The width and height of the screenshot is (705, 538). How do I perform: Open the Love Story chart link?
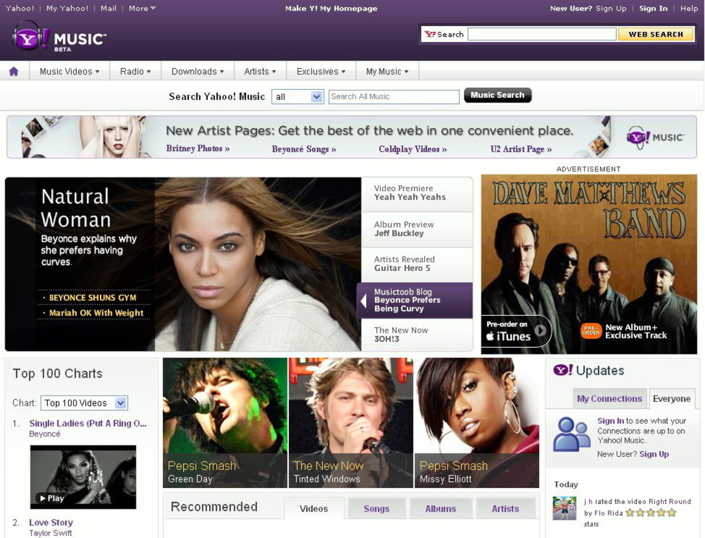[x=51, y=522]
